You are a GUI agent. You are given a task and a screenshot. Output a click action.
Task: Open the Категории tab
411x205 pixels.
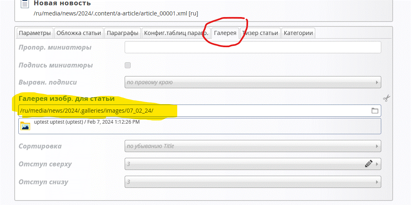pos(298,33)
